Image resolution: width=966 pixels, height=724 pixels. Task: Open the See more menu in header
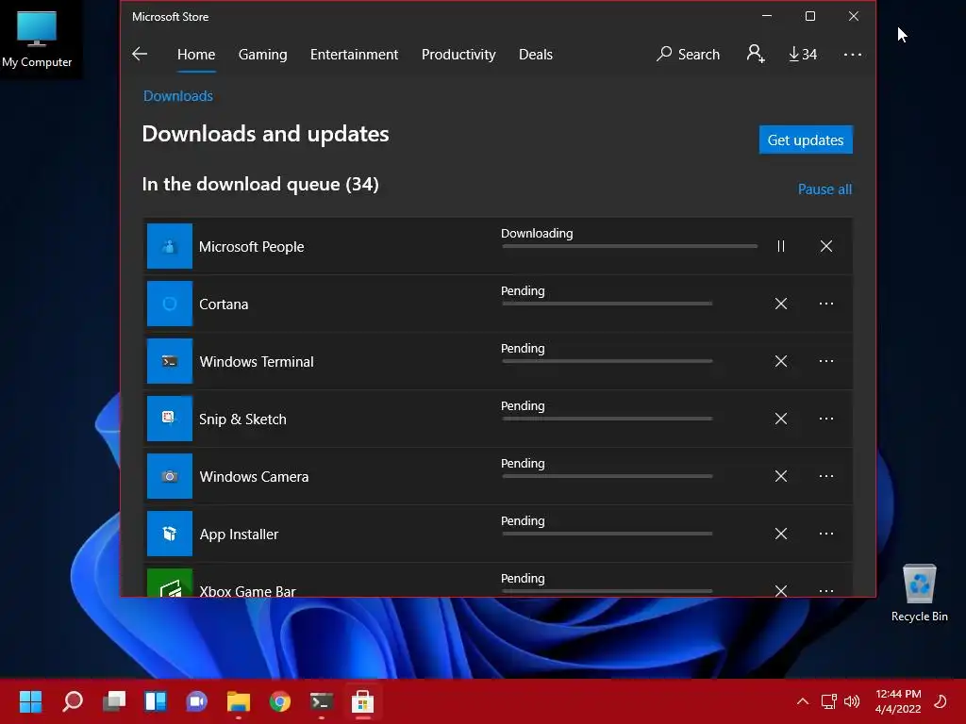pyautogui.click(x=853, y=54)
